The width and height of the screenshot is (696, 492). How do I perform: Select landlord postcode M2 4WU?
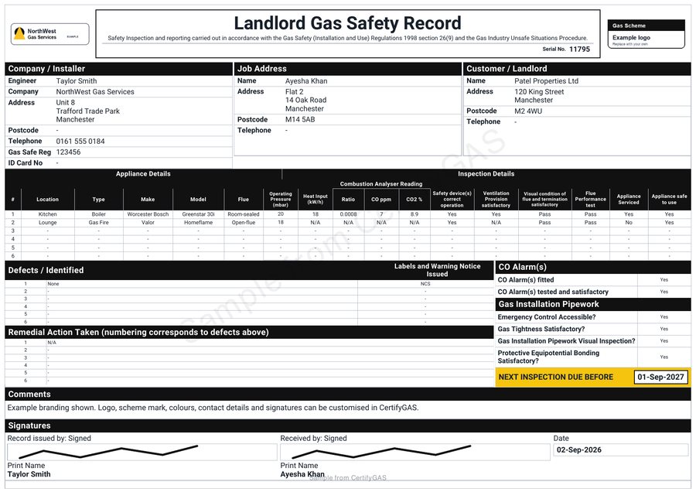click(x=528, y=111)
